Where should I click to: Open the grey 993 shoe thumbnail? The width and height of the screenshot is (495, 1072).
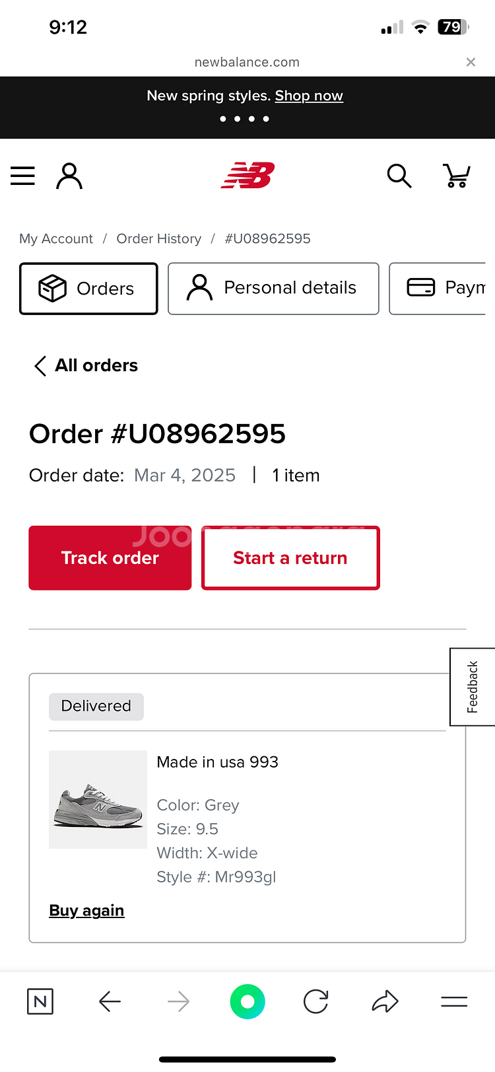(98, 799)
